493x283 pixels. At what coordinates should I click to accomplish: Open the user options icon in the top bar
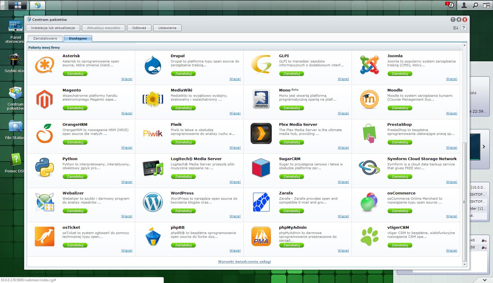[464, 5]
